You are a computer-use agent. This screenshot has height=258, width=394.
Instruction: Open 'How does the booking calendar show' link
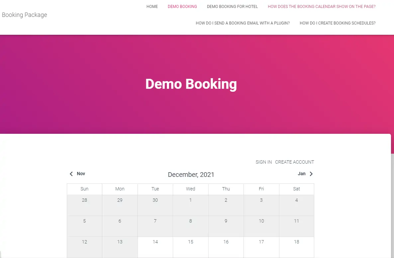(x=322, y=7)
